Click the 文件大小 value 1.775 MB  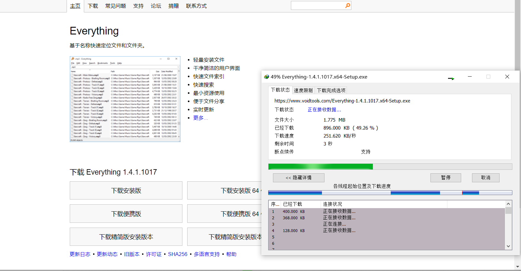334,120
